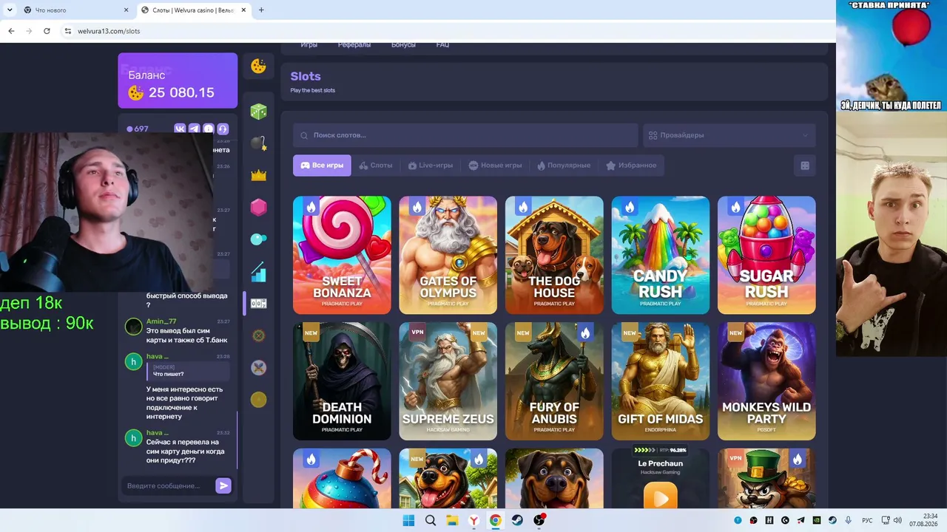Click the crossed swords game icon

click(258, 367)
